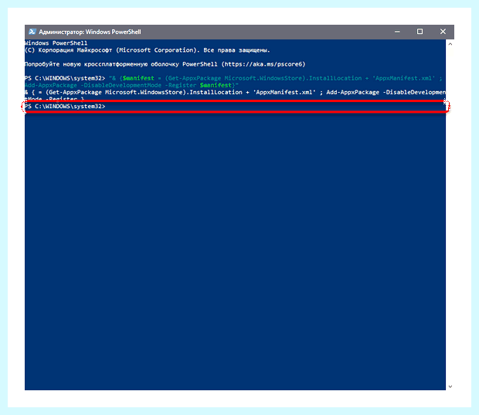Viewport: 479px width, 415px height.
Task: Click the scrollbar down arrow
Action: tap(450, 386)
